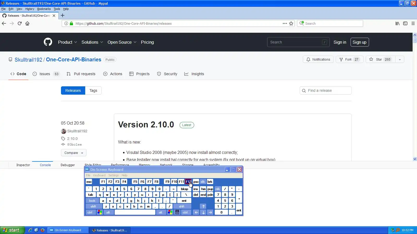The width and height of the screenshot is (417, 234).
Task: Expand the Open Source dropdown menu
Action: (122, 42)
